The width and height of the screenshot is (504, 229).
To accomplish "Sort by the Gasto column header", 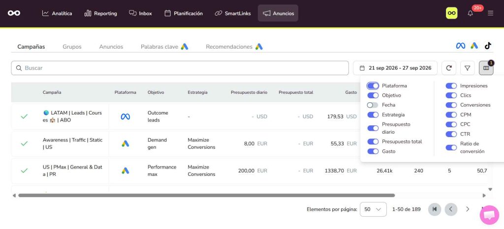I will click(351, 92).
